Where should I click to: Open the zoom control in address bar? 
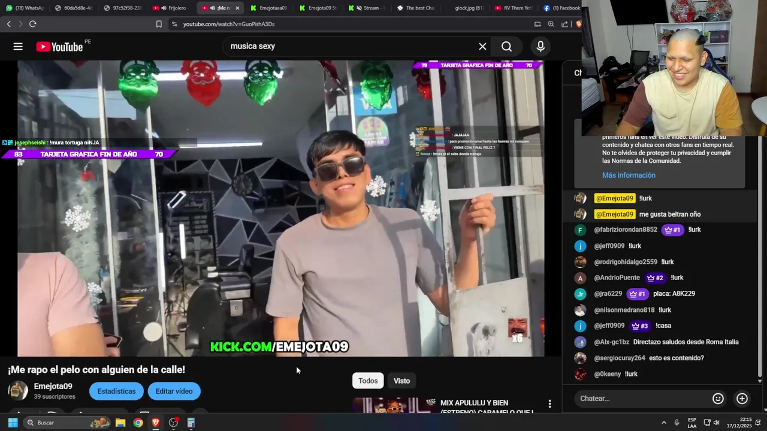pos(551,24)
